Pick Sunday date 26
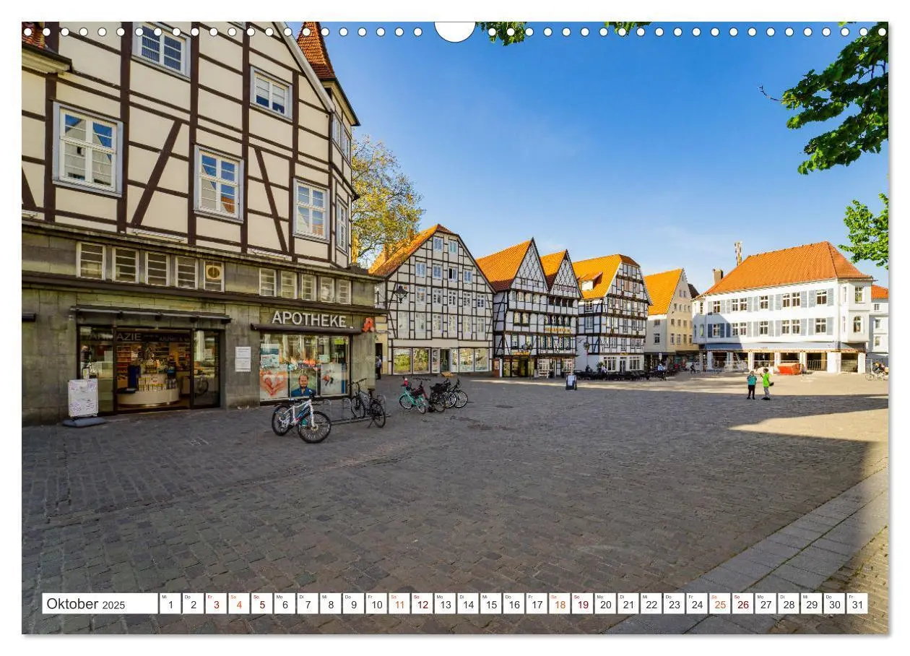 point(742,604)
